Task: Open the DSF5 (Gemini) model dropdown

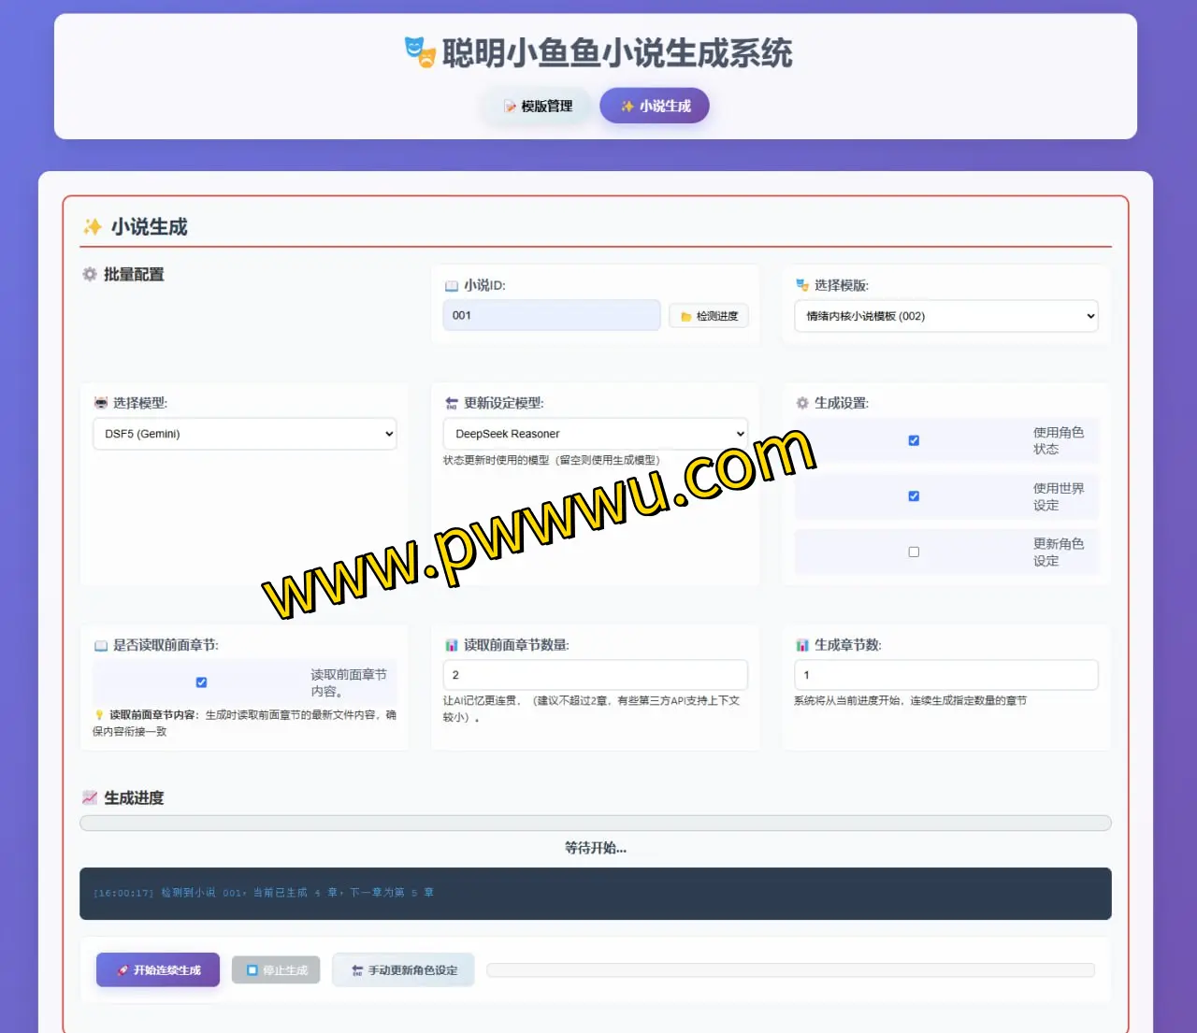Action: (x=244, y=433)
